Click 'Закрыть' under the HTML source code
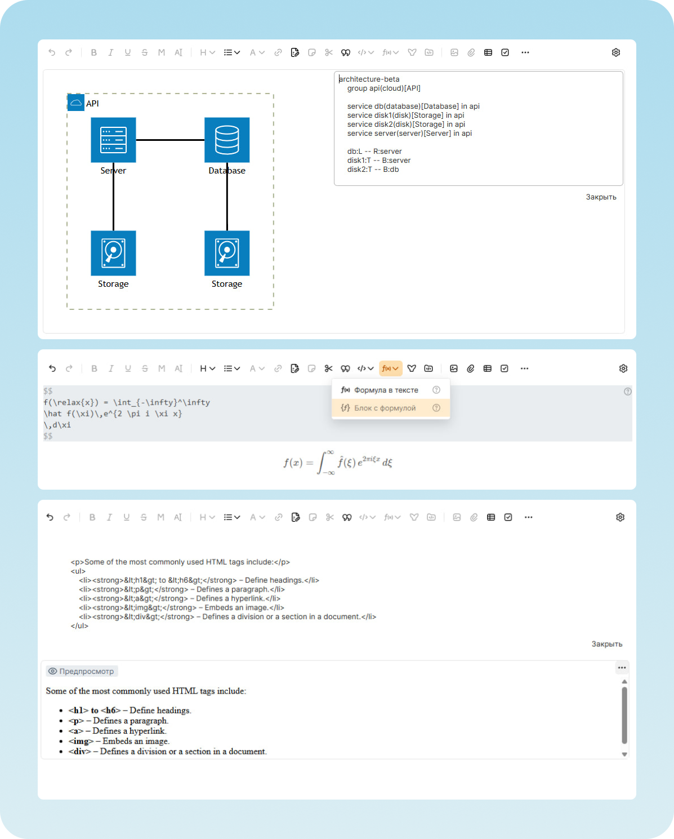 tap(606, 644)
